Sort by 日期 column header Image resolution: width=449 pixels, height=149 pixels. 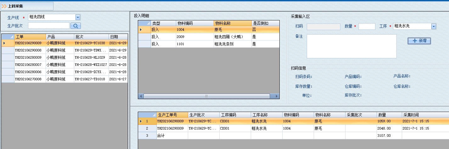tap(118, 37)
